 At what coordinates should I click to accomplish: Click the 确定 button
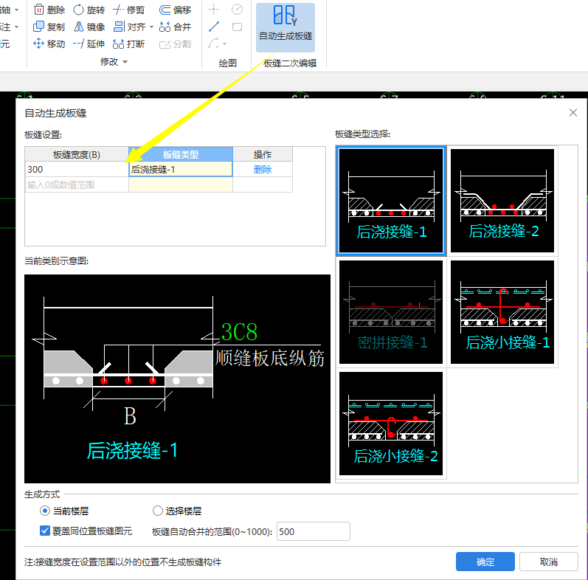click(x=485, y=562)
